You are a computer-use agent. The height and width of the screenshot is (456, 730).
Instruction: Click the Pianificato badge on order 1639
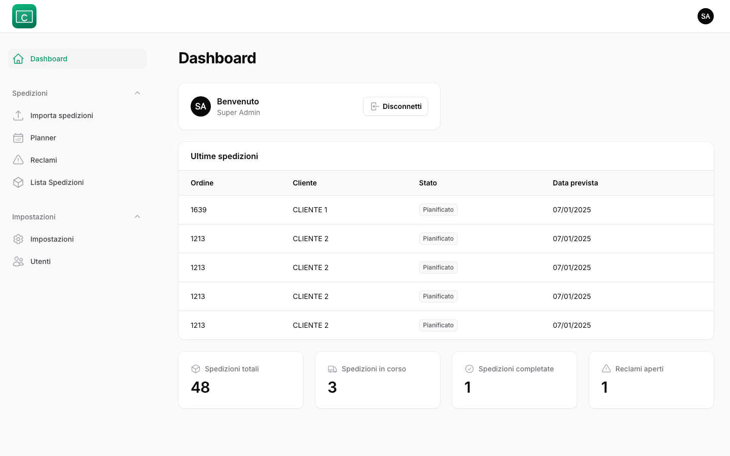pos(438,209)
